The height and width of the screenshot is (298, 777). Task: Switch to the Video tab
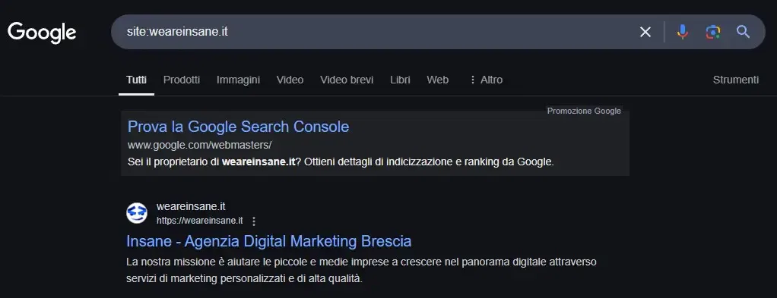[x=290, y=80]
